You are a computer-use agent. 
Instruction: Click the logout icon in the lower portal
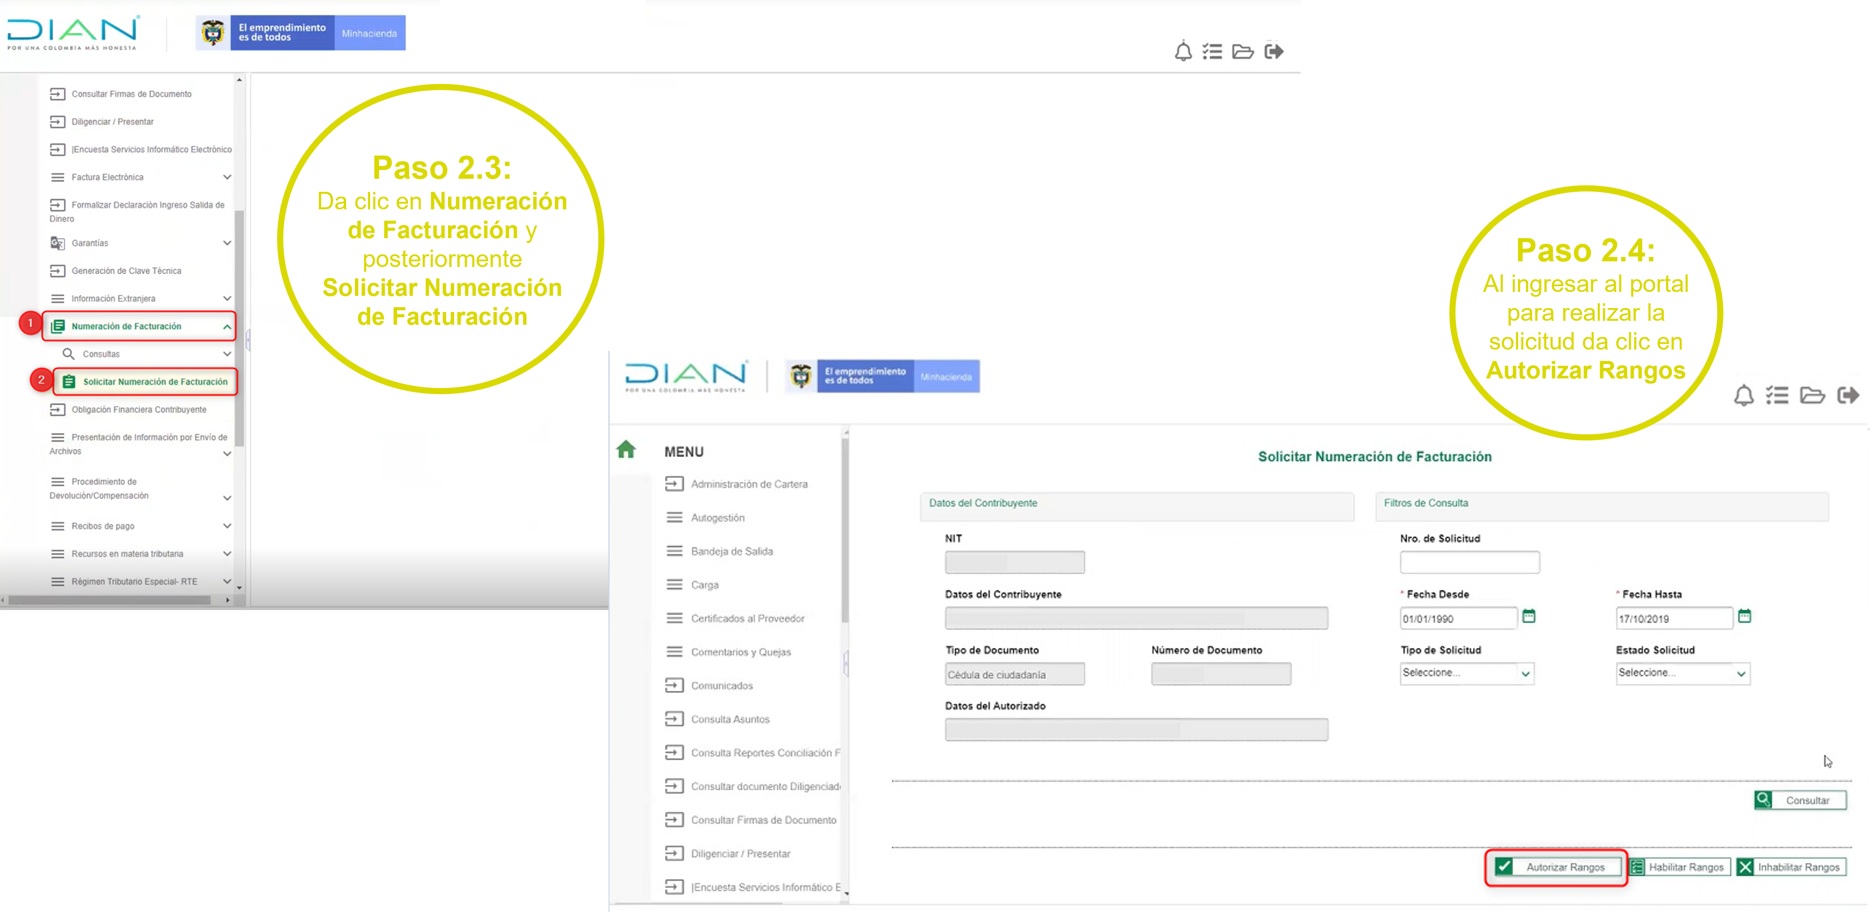[1848, 395]
